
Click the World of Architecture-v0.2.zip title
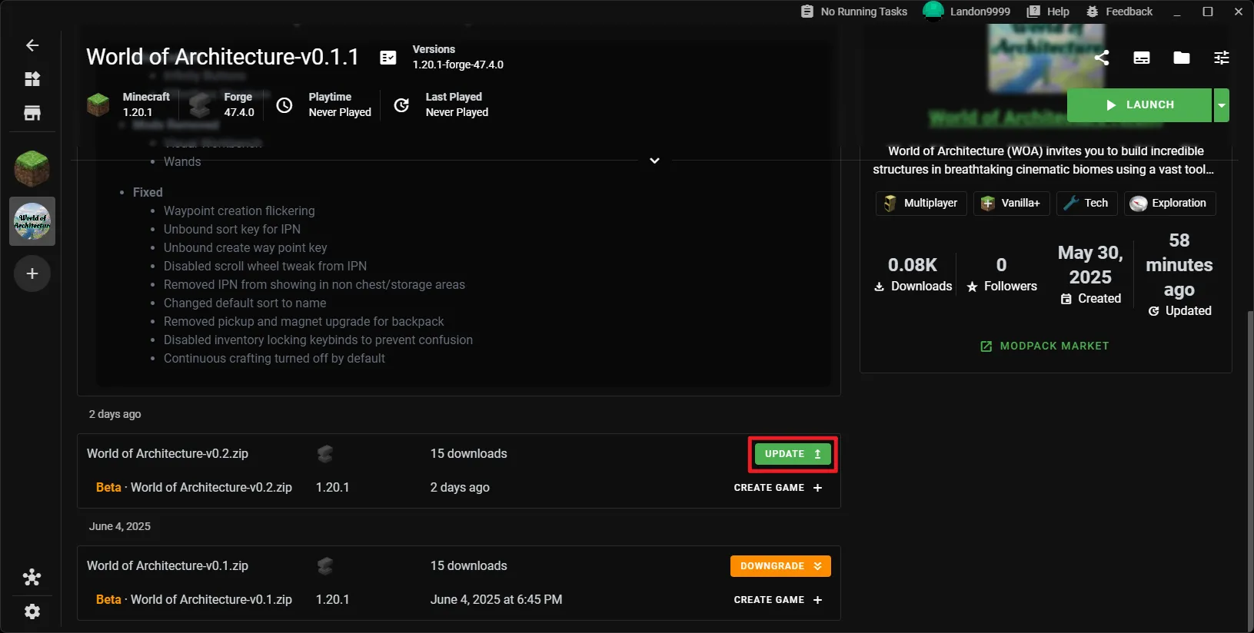pos(168,454)
